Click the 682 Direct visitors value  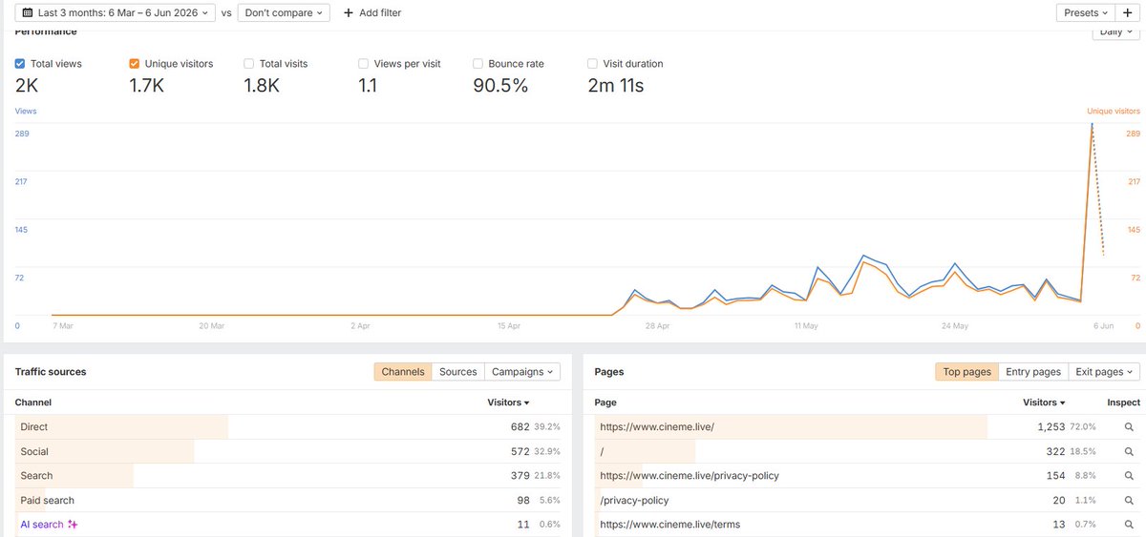520,427
